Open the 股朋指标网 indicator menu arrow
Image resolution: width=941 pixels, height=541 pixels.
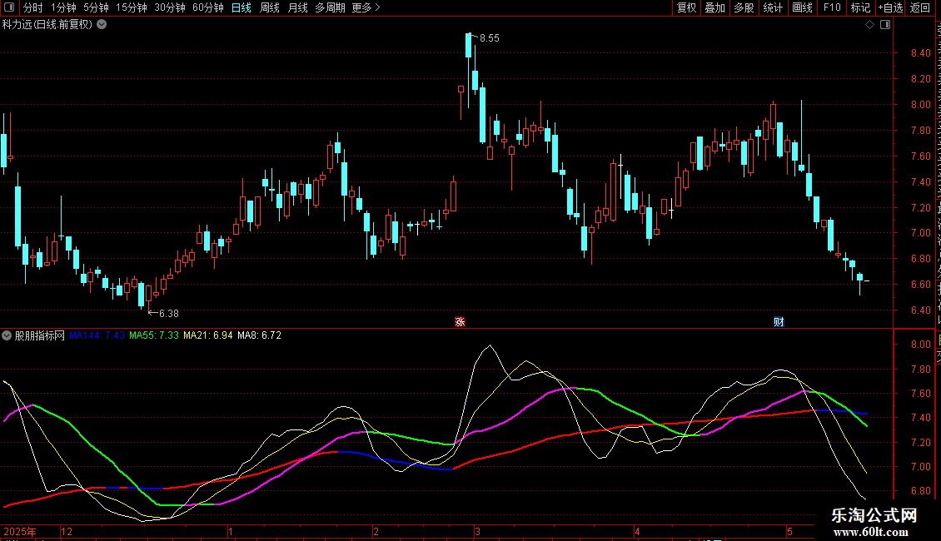point(7,336)
